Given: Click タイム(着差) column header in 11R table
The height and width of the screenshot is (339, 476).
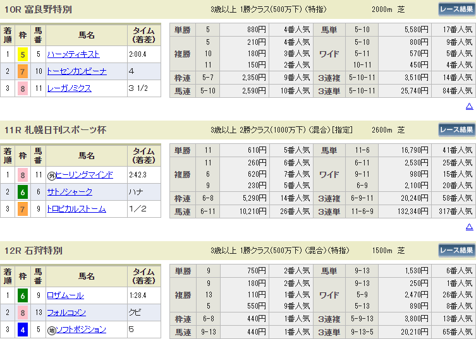Looking at the screenshot, I should point(144,156).
